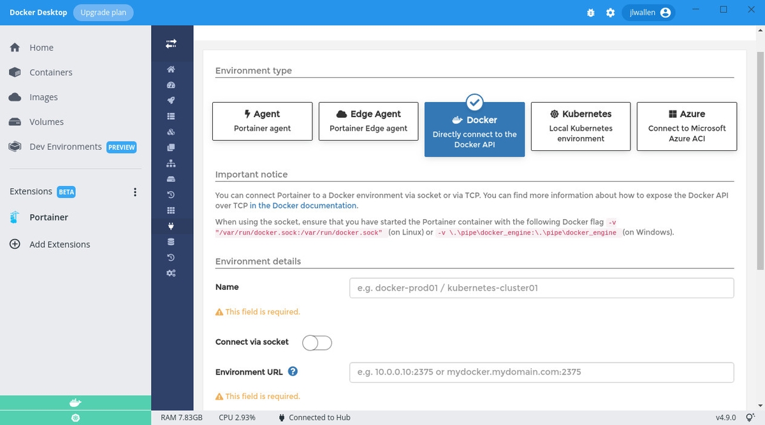Select the Kubernetes environment type

pos(581,126)
